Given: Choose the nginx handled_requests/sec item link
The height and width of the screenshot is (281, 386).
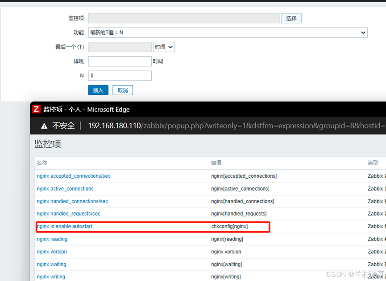Looking at the screenshot, I should point(69,214).
